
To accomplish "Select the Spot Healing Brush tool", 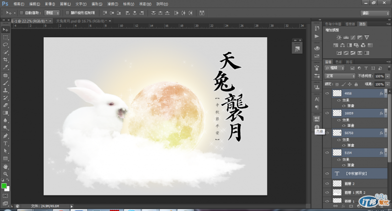I will pyautogui.click(x=5, y=75).
